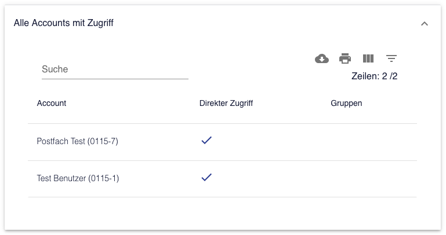Print the accounts table
Screen dimensions: 446x235
coord(345,58)
